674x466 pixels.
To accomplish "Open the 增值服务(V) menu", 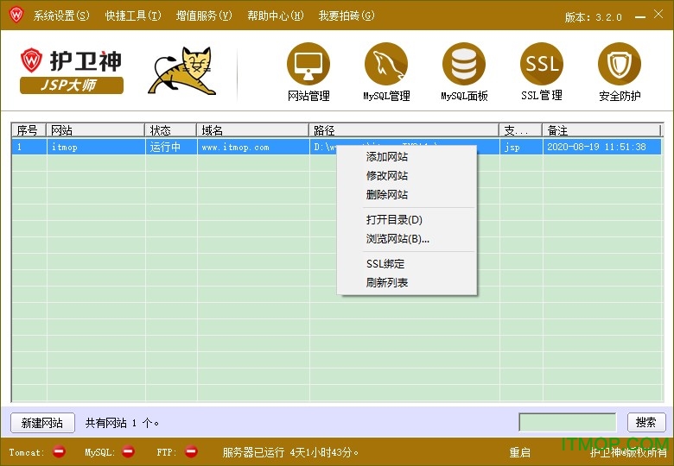I will (x=204, y=16).
